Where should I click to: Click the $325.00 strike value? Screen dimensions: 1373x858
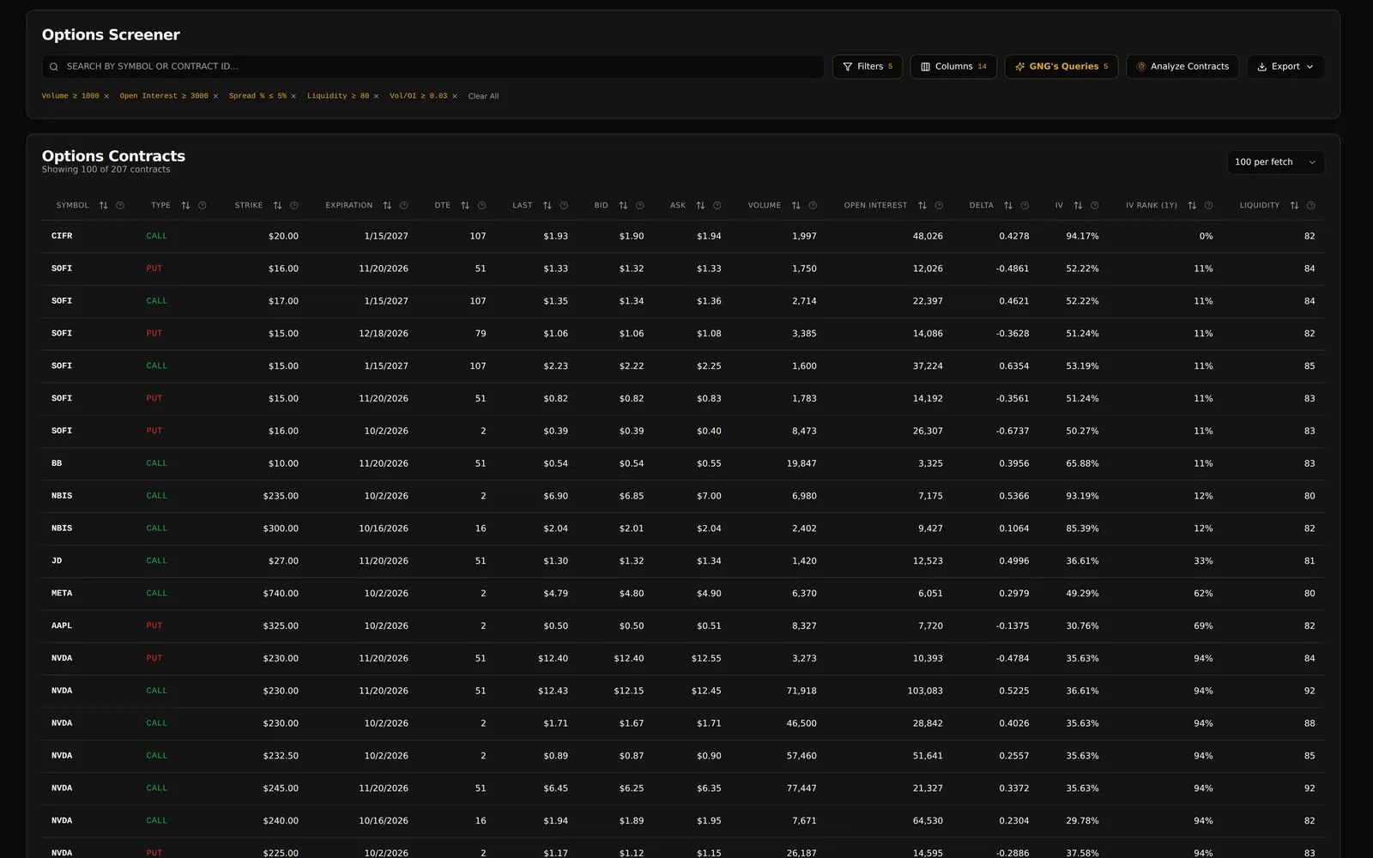281,626
